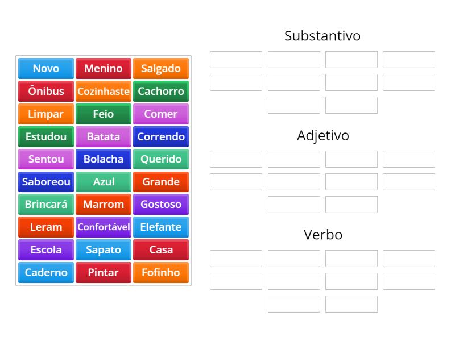Image resolution: width=455 pixels, height=341 pixels.
Task: Click the blue 'Novo' word tile
Action: (x=46, y=69)
